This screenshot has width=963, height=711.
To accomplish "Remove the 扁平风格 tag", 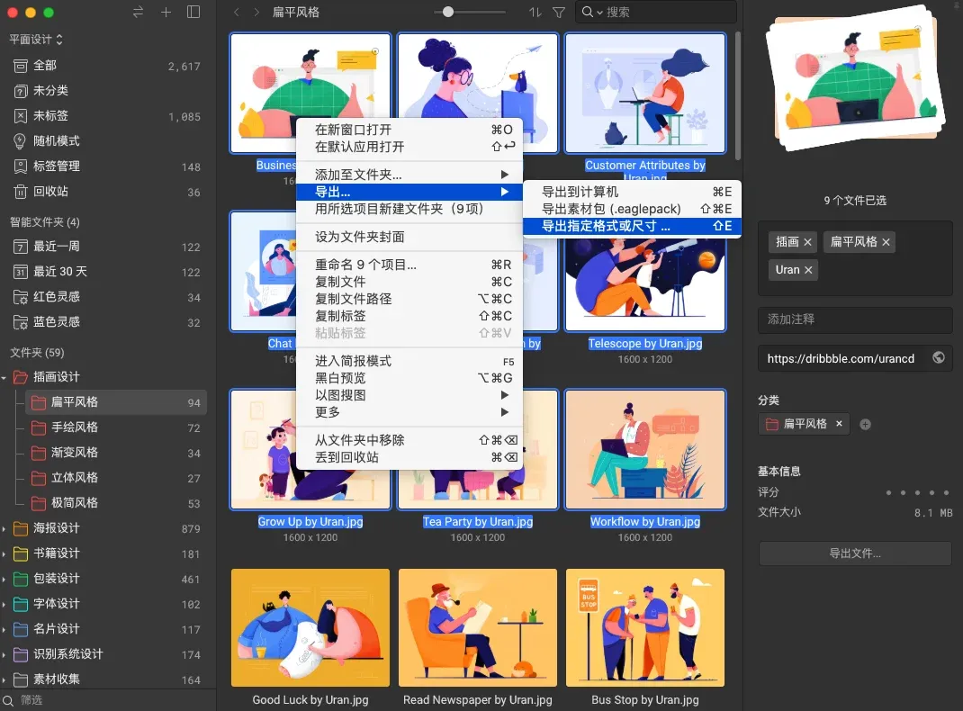I will (x=886, y=242).
